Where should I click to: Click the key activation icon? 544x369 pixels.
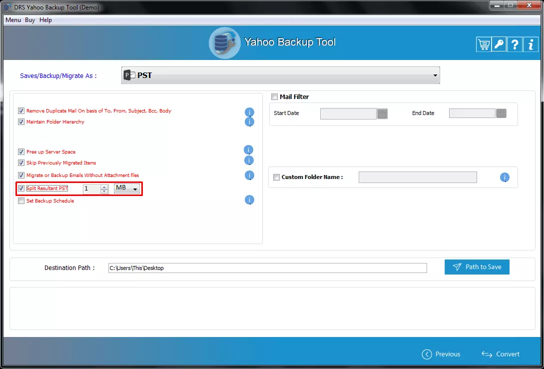[x=499, y=44]
